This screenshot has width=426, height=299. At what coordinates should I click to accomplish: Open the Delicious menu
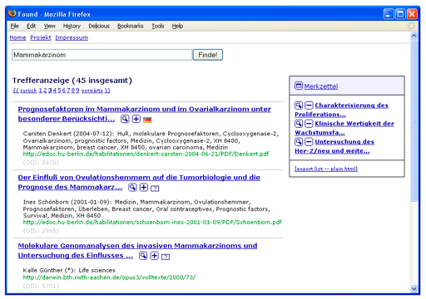pyautogui.click(x=99, y=26)
